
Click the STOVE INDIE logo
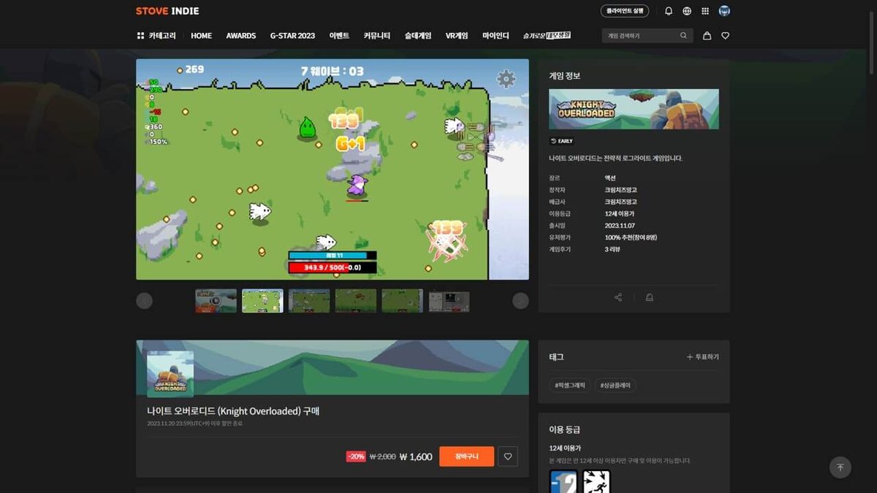(x=167, y=11)
